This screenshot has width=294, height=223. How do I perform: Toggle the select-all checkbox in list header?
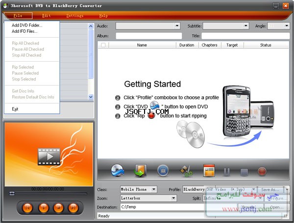coord(103,45)
